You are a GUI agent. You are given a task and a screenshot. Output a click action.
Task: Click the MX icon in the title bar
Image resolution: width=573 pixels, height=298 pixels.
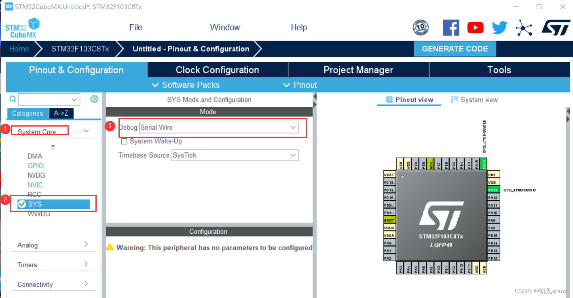(8, 7)
